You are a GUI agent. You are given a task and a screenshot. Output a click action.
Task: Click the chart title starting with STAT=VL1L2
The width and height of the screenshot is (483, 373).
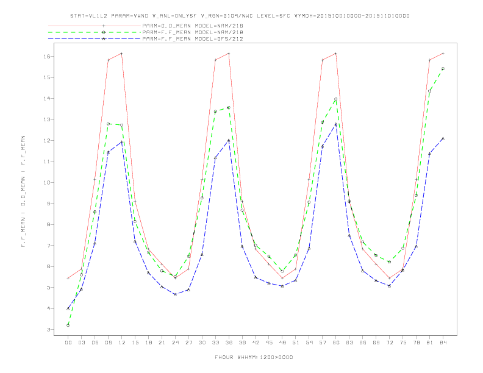click(240, 16)
